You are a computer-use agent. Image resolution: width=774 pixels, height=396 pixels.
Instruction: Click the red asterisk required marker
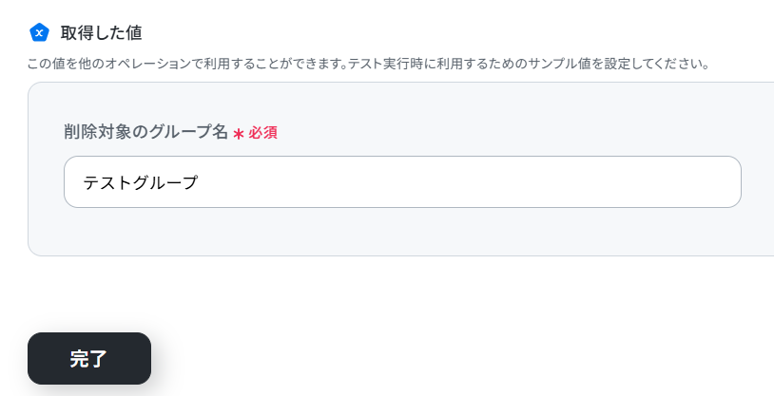(x=238, y=134)
